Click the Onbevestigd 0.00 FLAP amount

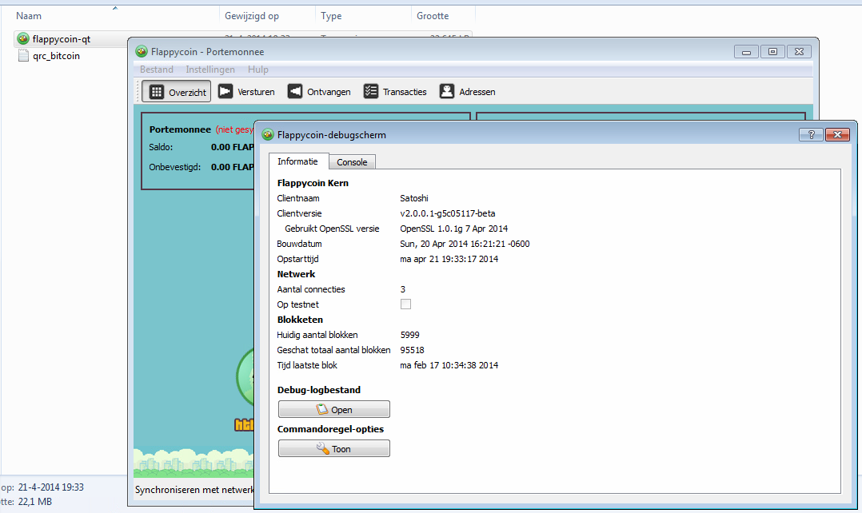click(x=233, y=167)
